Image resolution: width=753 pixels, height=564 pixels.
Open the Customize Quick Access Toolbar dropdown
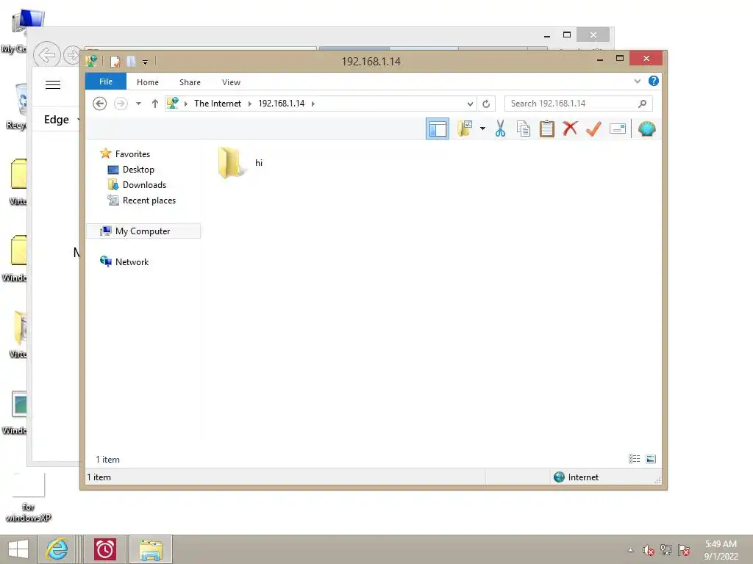point(145,62)
